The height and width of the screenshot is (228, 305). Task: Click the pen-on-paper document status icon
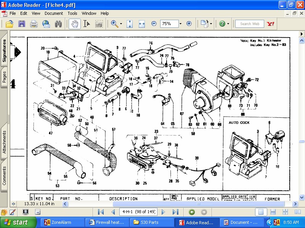13,212
